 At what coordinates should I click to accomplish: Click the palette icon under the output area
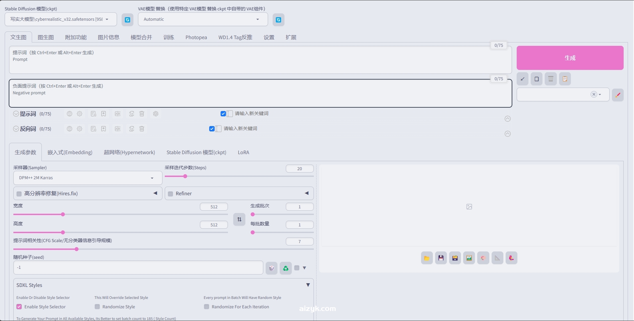coord(483,258)
